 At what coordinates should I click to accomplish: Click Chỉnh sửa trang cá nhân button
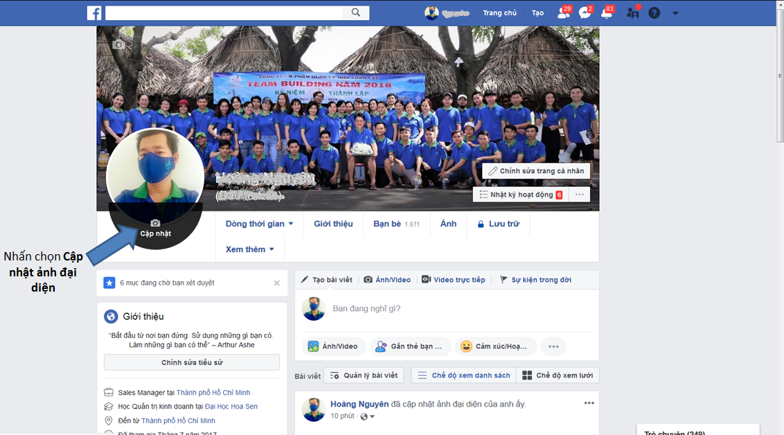pos(536,171)
